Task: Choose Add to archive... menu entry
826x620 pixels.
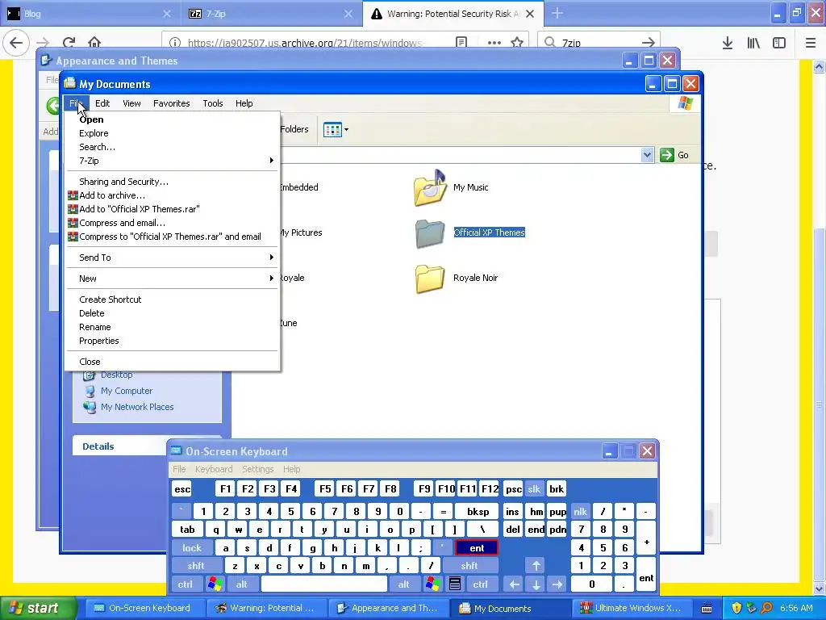Action: (x=172, y=195)
